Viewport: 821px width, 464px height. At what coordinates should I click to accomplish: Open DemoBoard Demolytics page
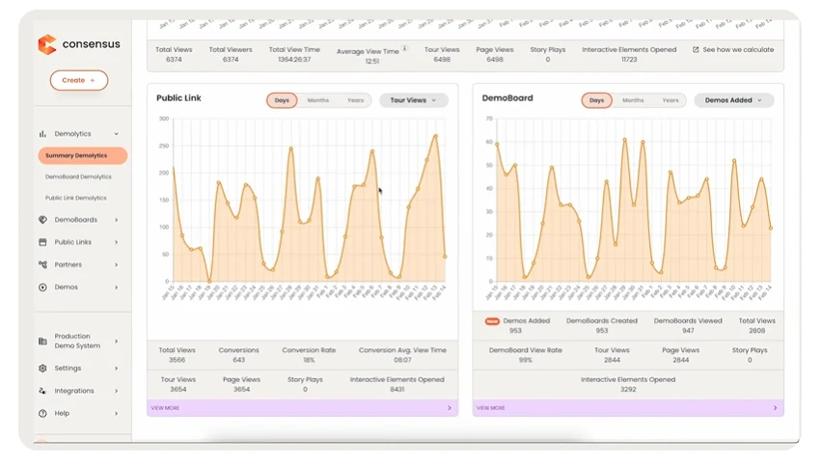pyautogui.click(x=78, y=177)
